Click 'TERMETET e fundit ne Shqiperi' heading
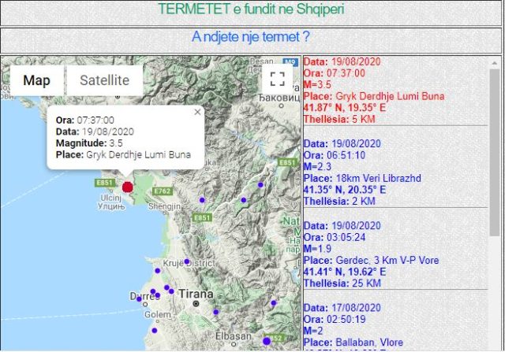Image resolution: width=505 pixels, height=352 pixels. pyautogui.click(x=251, y=9)
